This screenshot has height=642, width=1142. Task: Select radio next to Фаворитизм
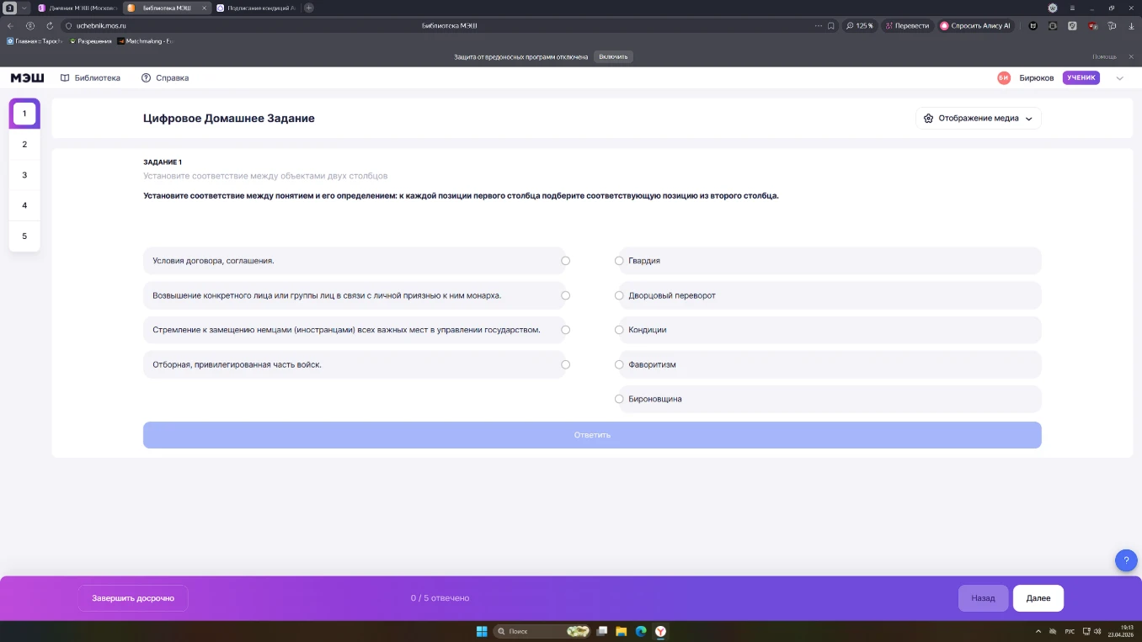coord(619,364)
